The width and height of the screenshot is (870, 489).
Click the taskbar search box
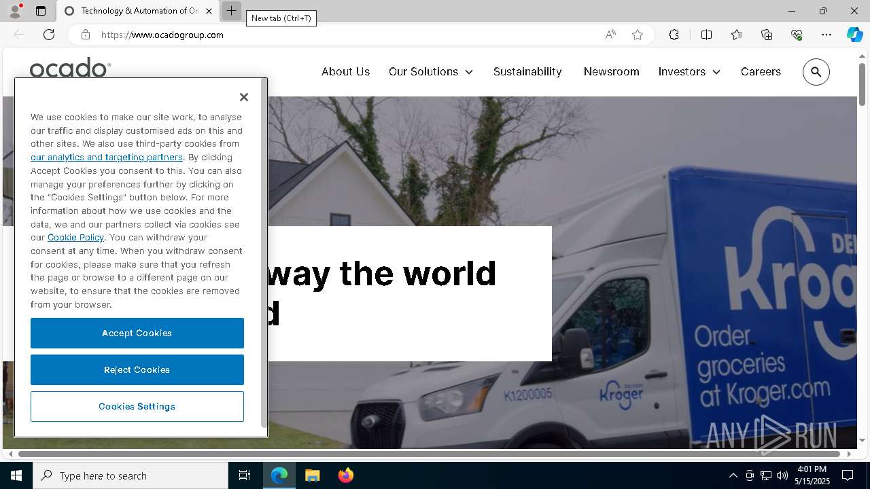point(130,475)
